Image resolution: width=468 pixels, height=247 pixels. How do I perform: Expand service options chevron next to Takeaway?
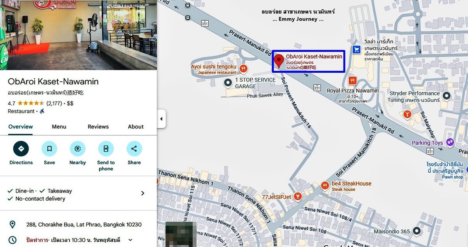point(142,193)
